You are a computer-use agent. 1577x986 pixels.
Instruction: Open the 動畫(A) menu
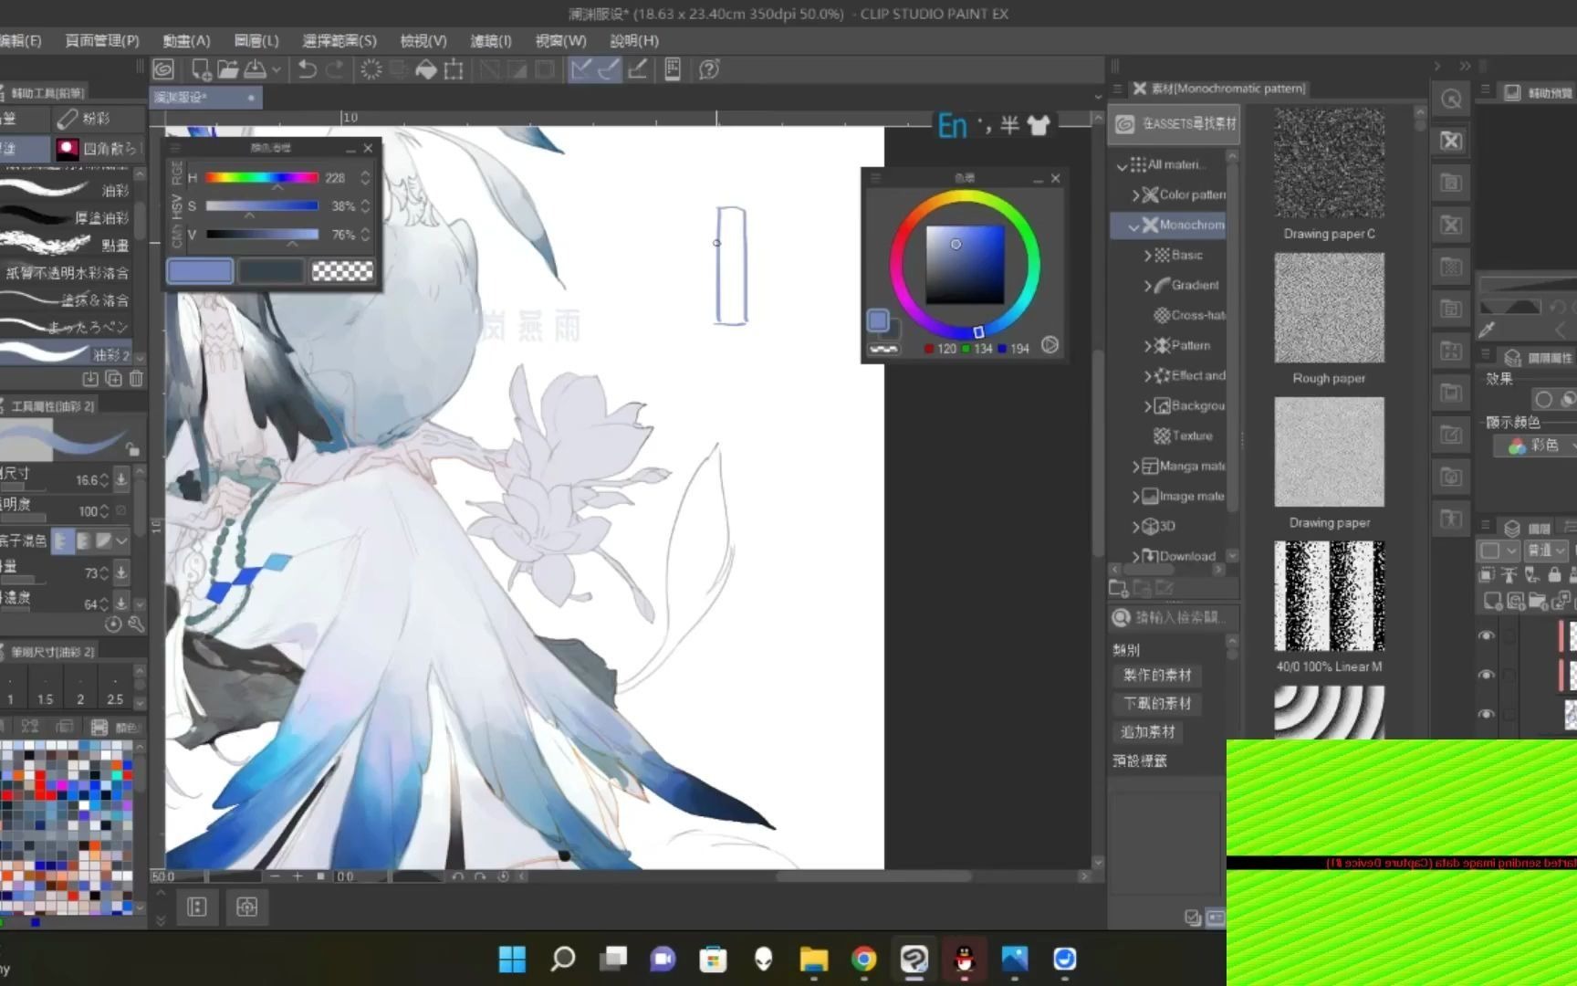click(186, 40)
